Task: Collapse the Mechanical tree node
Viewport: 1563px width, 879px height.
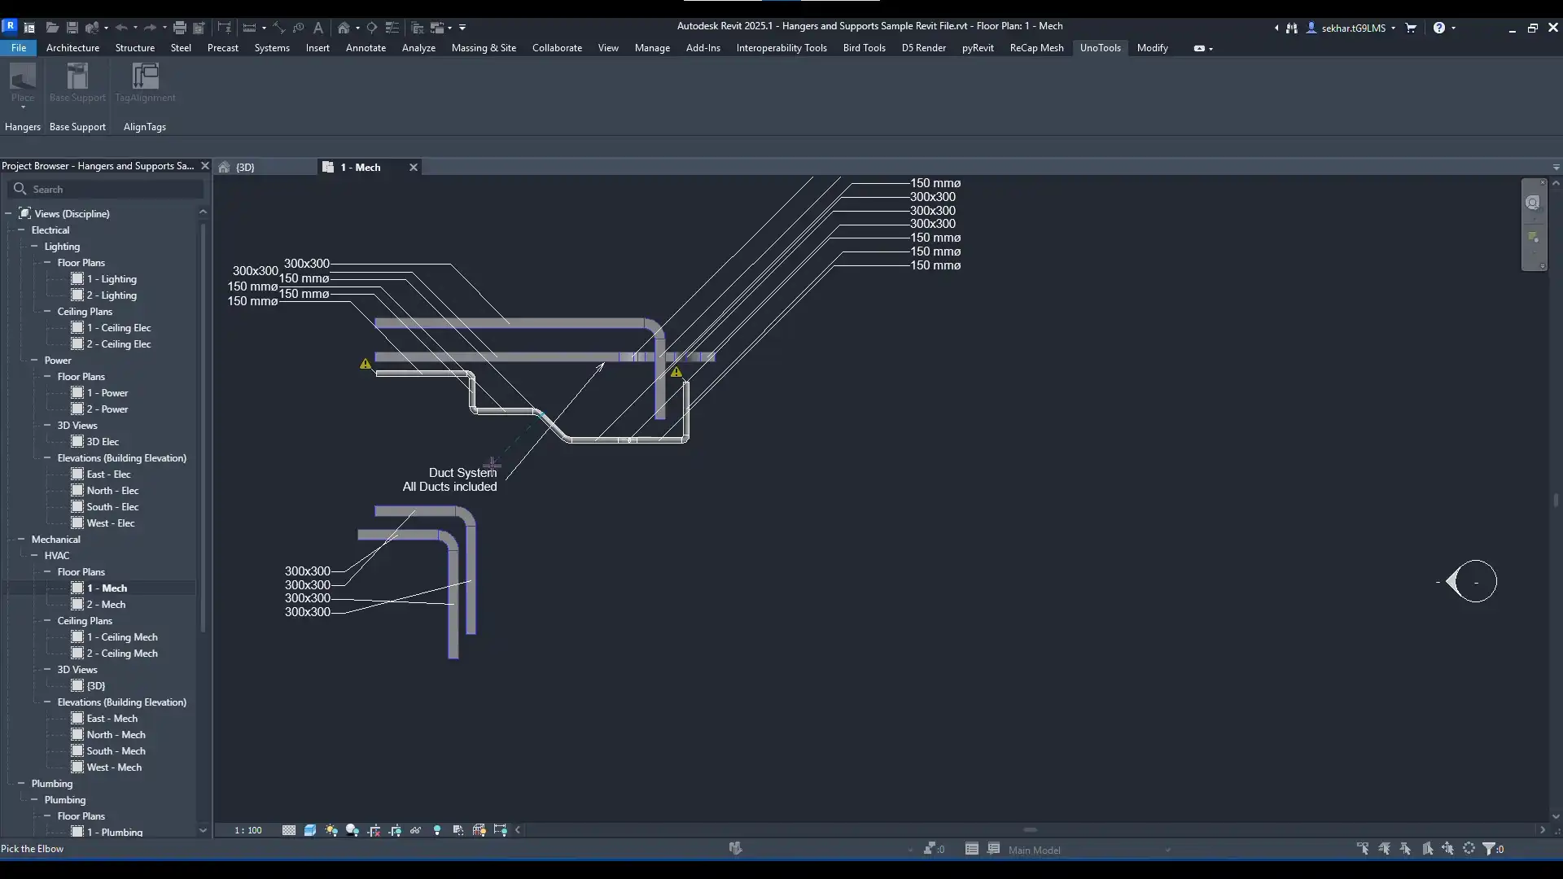Action: point(21,539)
